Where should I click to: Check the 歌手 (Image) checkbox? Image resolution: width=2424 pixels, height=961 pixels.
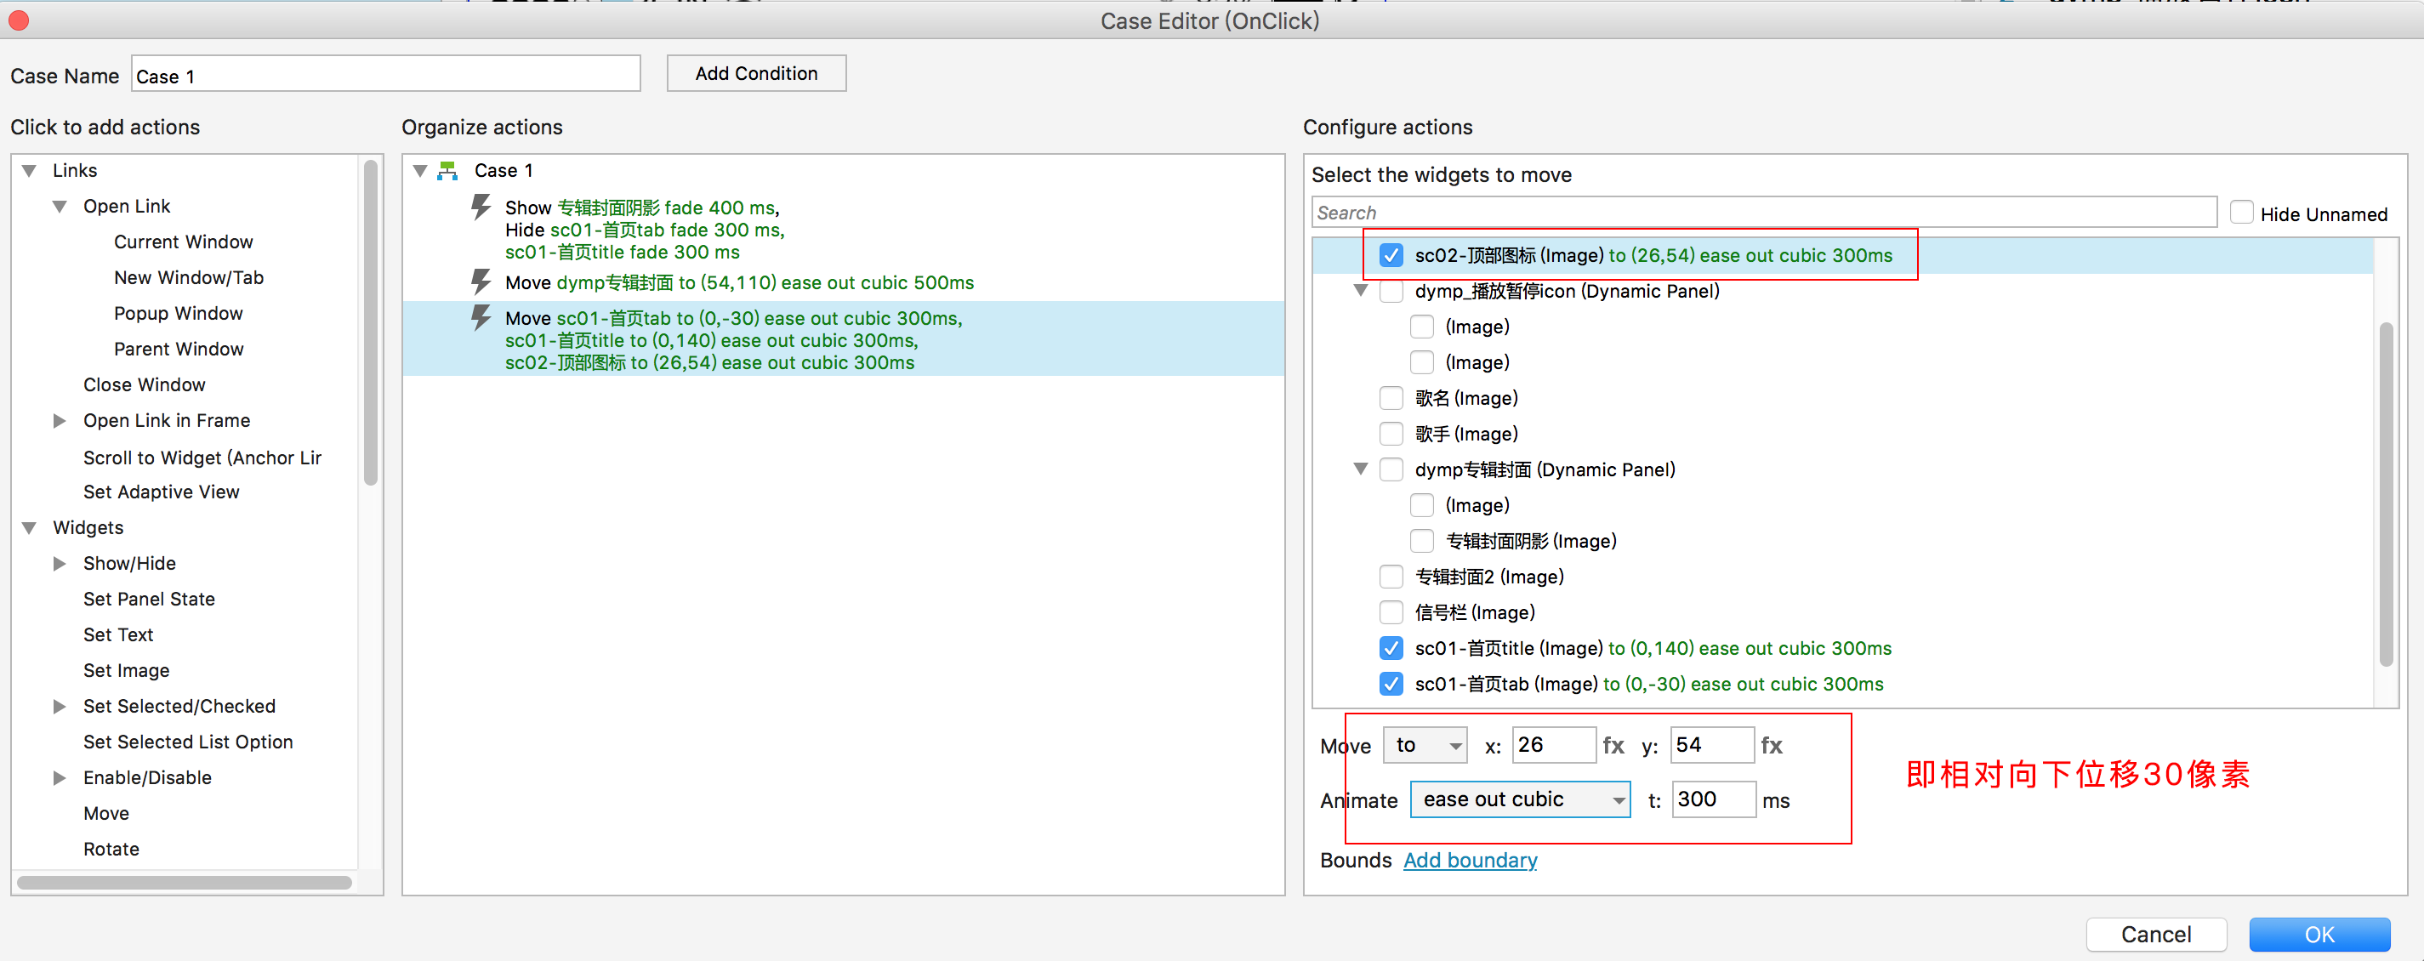(1391, 434)
